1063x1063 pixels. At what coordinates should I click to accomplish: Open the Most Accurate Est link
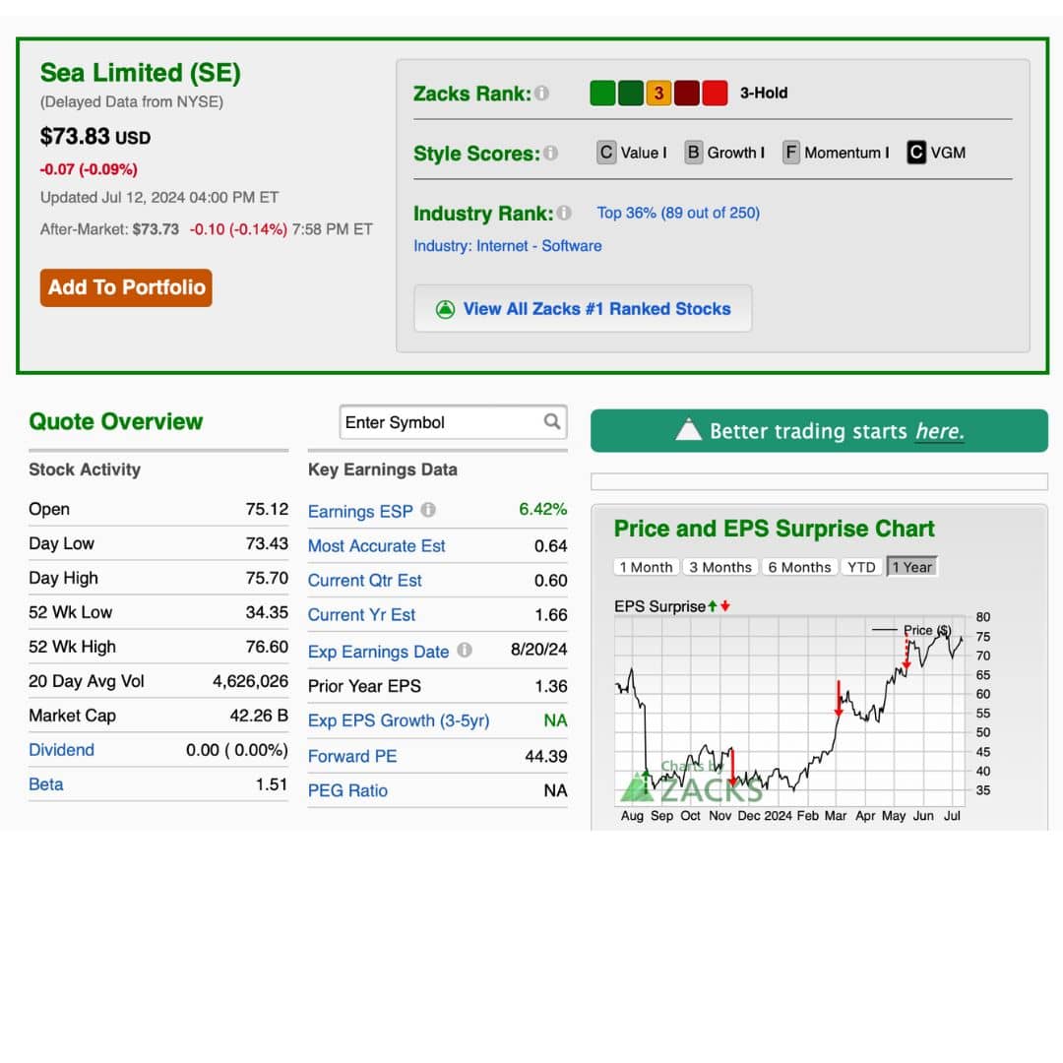tap(376, 545)
